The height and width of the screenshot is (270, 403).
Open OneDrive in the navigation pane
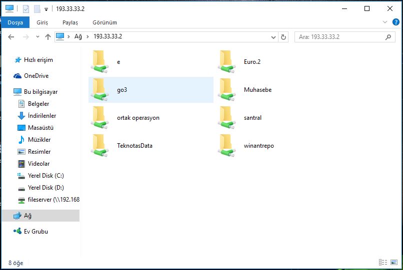pos(35,76)
